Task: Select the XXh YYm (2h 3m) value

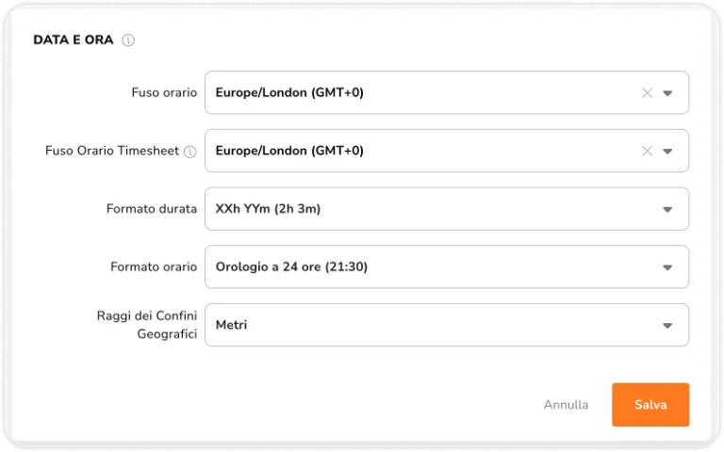Action: click(x=268, y=208)
